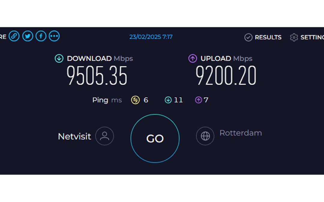
Task: Click the 9505.35 download speed value
Action: (97, 76)
